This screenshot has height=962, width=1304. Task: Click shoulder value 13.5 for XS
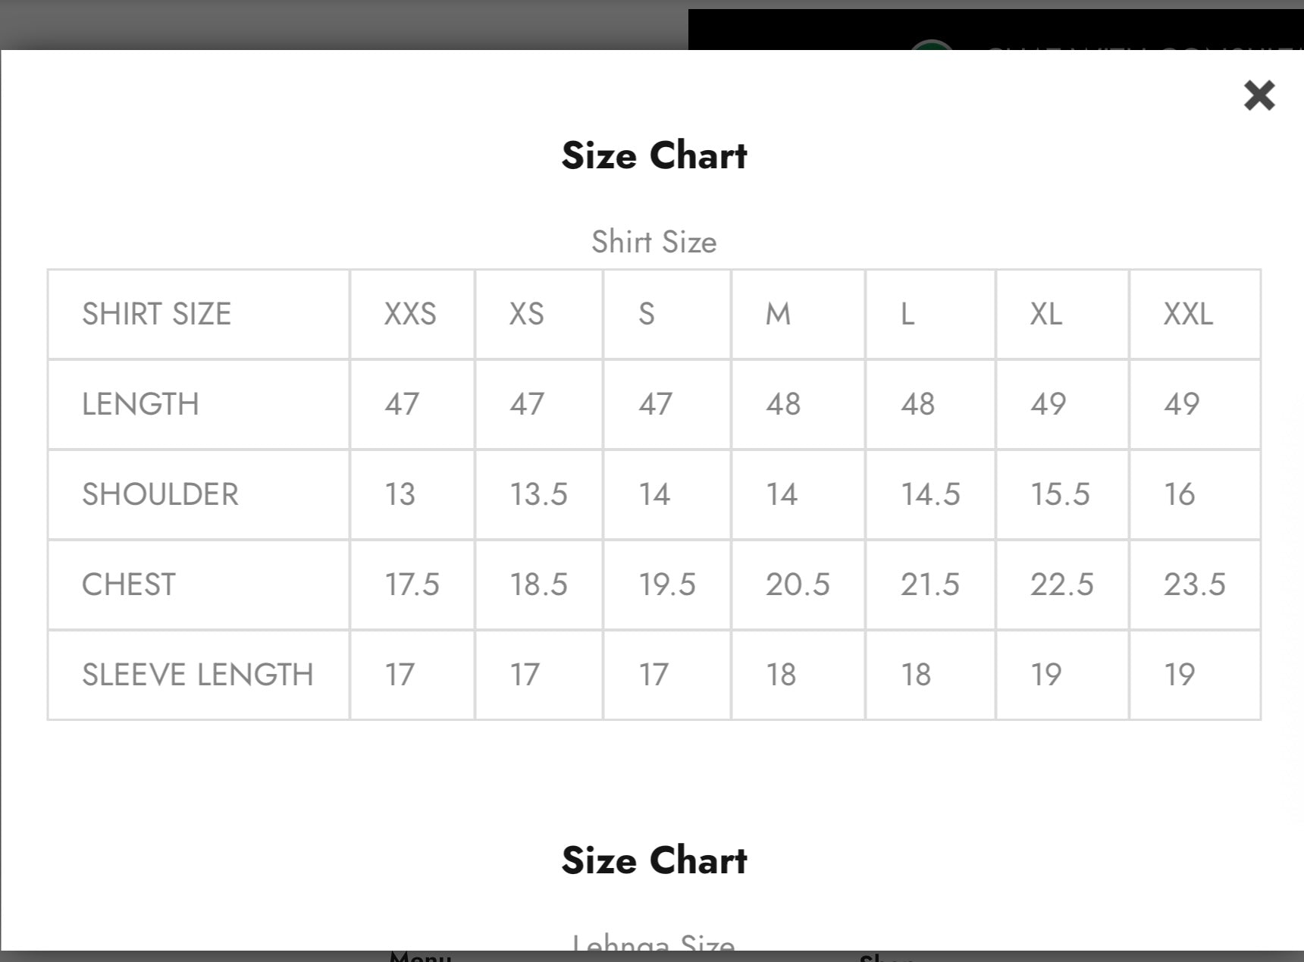tap(538, 494)
